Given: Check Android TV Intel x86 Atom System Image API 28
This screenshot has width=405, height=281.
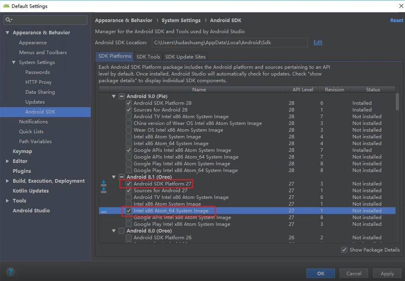Looking at the screenshot, I should [x=129, y=116].
